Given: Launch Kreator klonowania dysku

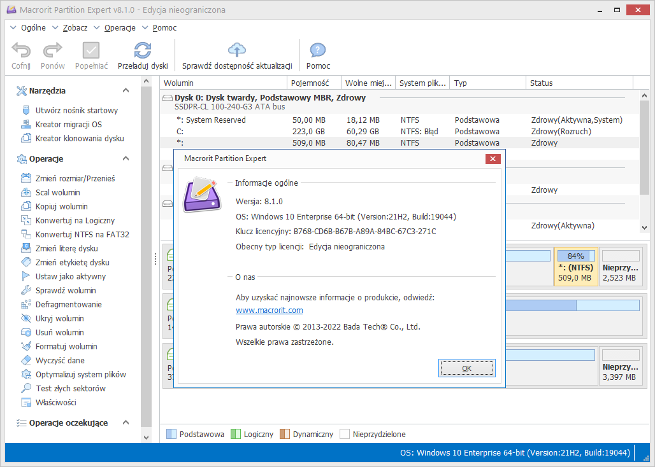Looking at the screenshot, I should tap(80, 139).
